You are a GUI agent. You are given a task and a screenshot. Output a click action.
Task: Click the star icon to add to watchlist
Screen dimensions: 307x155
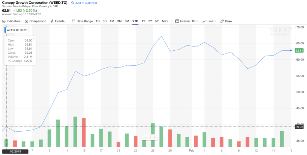73,3
